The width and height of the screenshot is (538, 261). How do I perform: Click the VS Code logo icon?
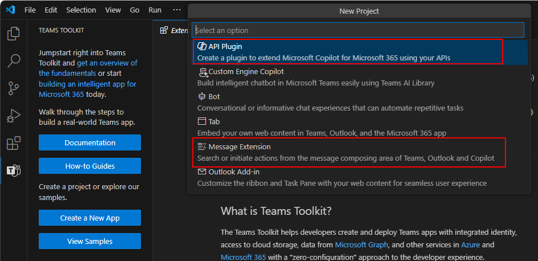[x=10, y=10]
